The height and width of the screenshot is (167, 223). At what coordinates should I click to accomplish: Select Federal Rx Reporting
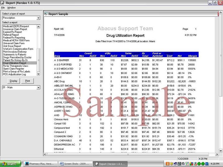point(14,38)
